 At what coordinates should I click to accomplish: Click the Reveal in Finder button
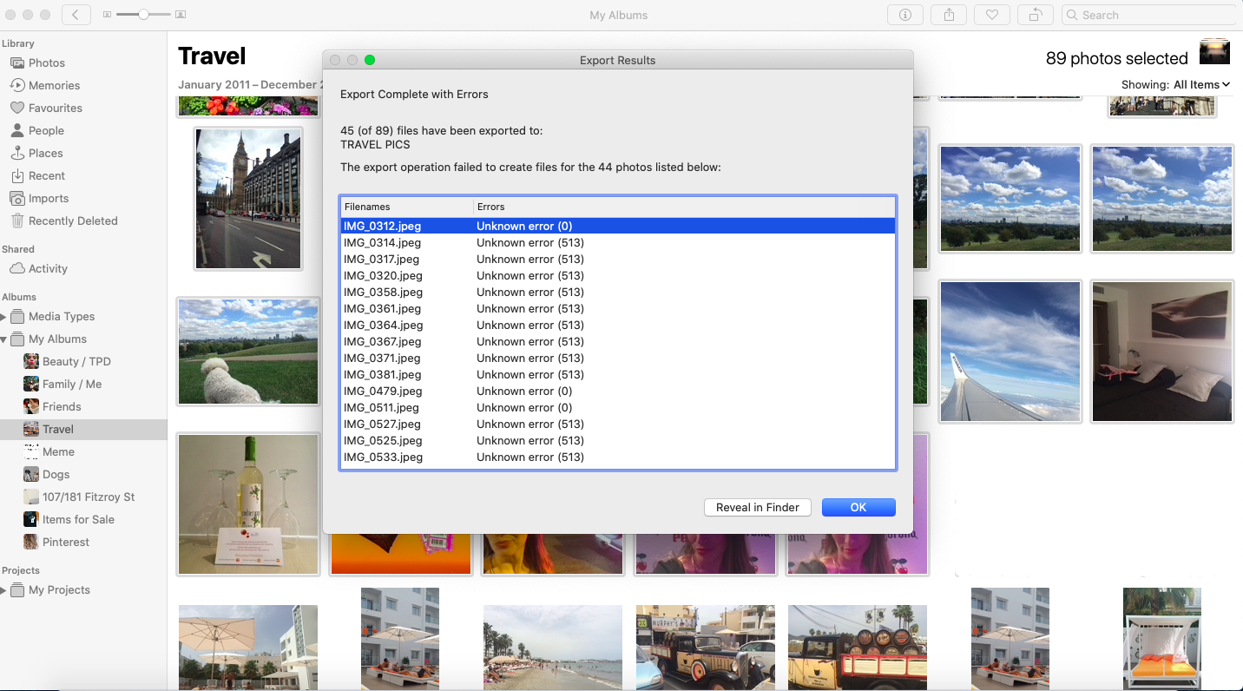(x=757, y=507)
